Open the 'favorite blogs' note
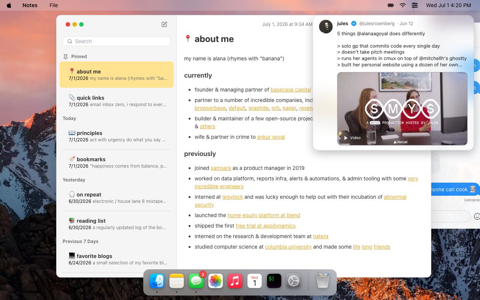480x300 pixels. click(117, 259)
